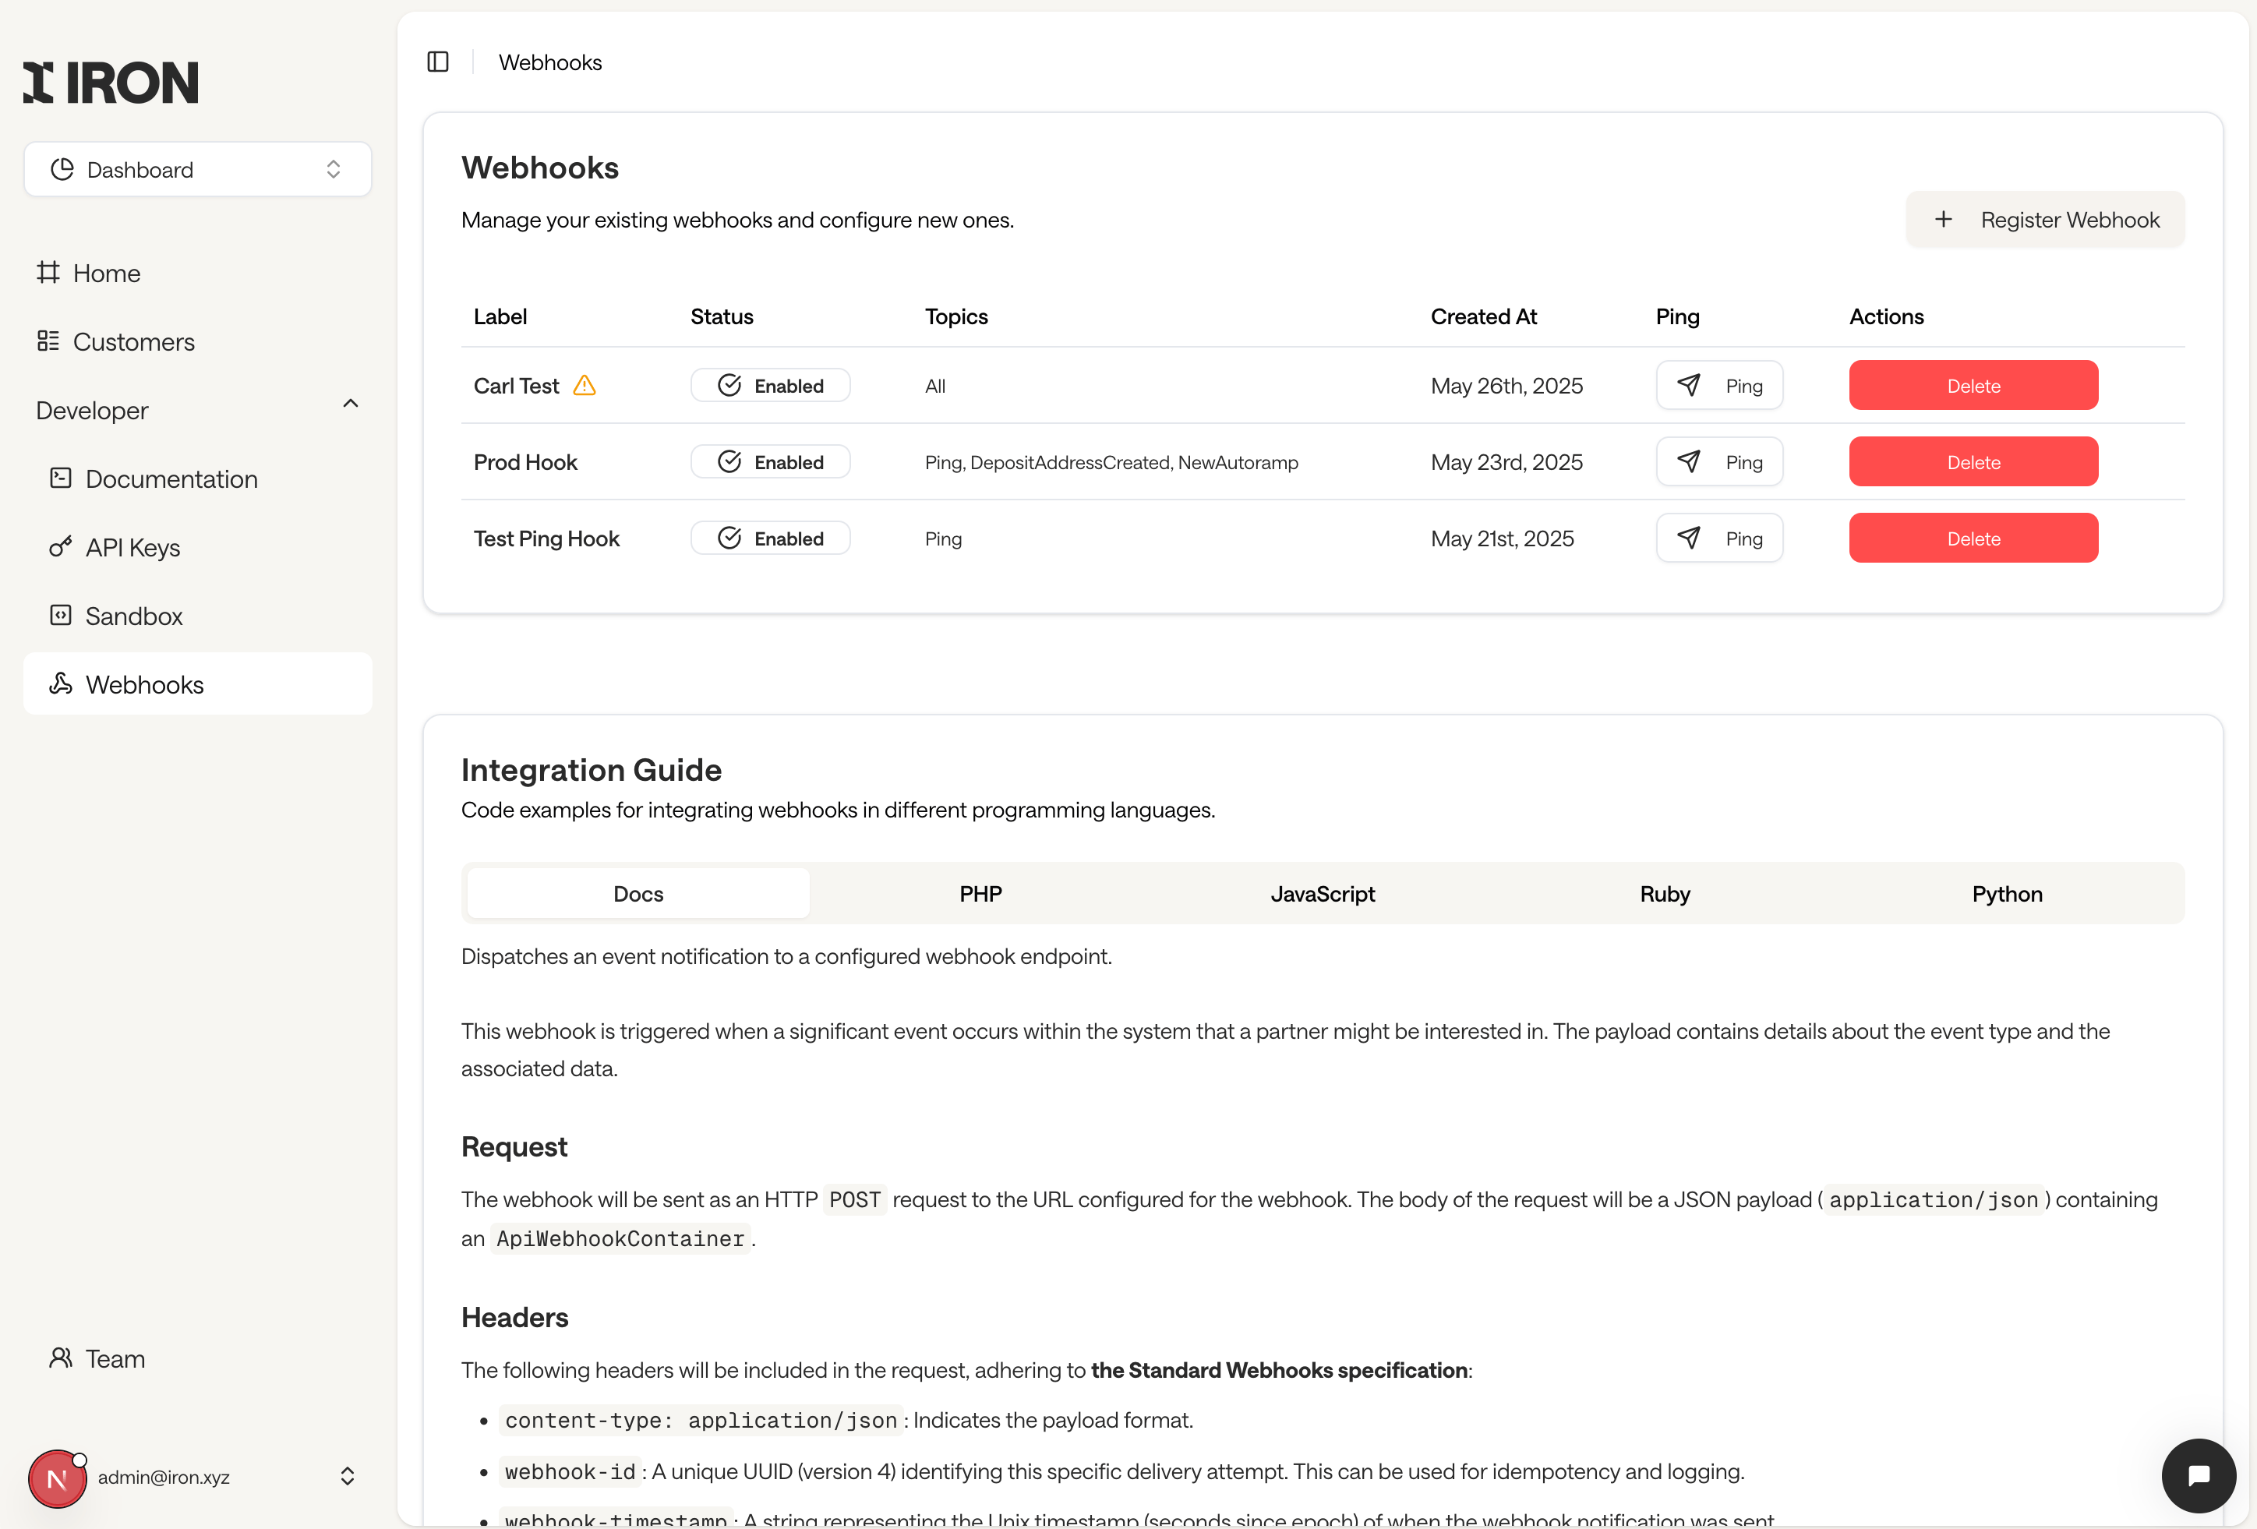Click paper-plane icon in Test Ping Hook row
2257x1529 pixels.
(x=1689, y=537)
